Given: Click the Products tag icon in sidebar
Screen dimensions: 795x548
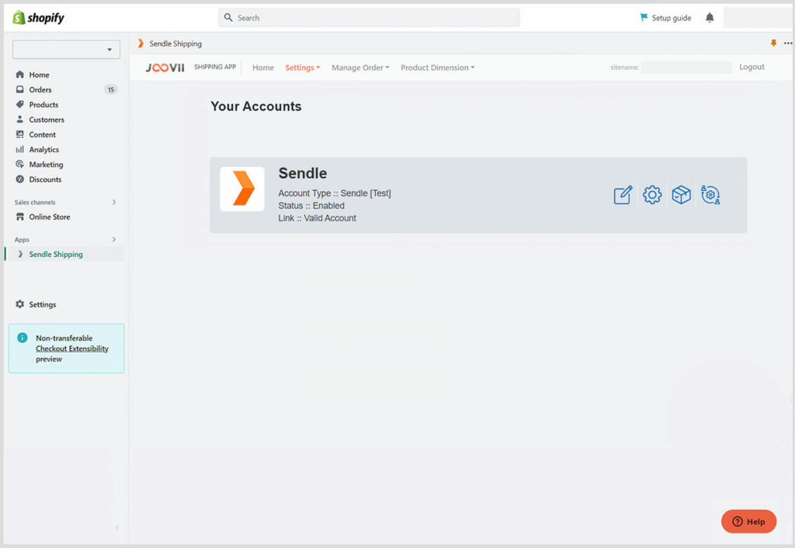Looking at the screenshot, I should pyautogui.click(x=19, y=105).
